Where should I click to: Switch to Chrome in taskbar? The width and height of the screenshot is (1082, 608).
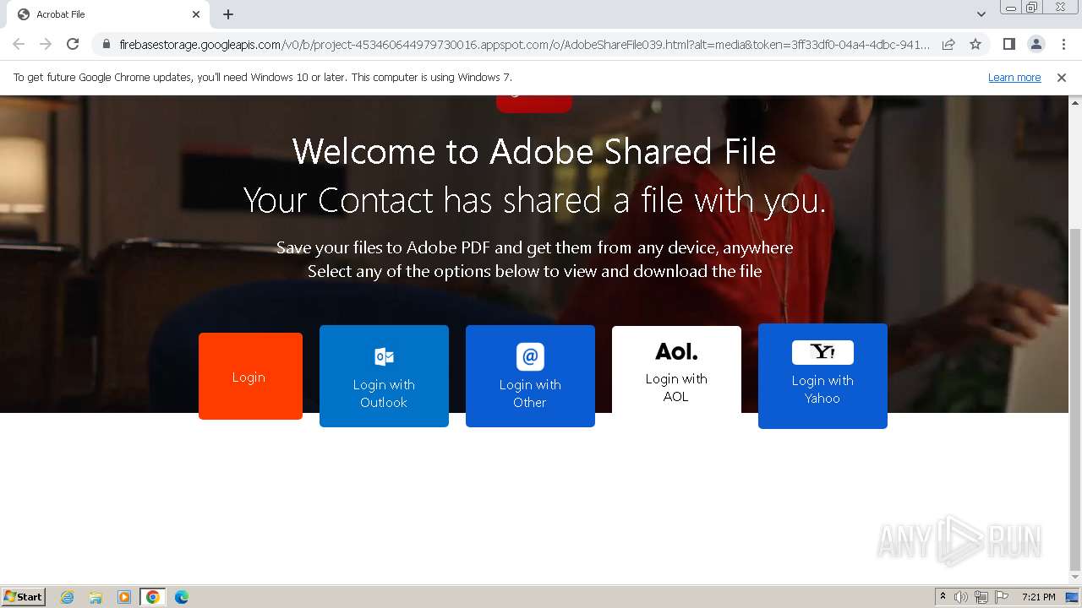coord(152,597)
